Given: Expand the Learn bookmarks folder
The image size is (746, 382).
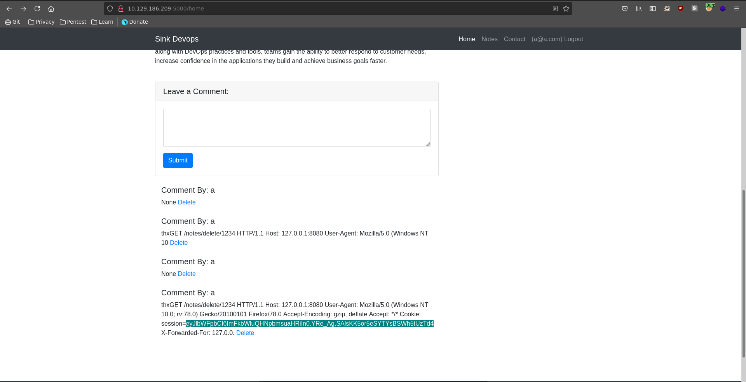Looking at the screenshot, I should (x=102, y=22).
